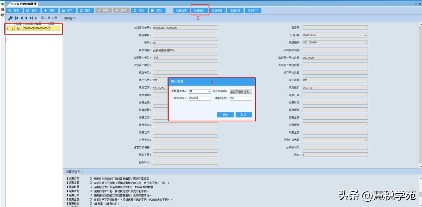This screenshot has width=422, height=207.
Task: Click the 法定第一单位 field showing 千克
Action: [185, 58]
